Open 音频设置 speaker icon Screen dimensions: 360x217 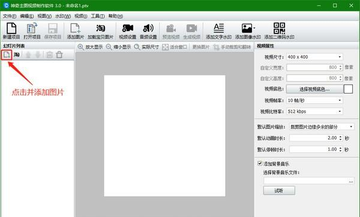coord(148,31)
